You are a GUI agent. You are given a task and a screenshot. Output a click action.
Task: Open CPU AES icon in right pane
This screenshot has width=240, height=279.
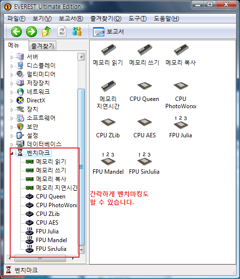point(144,128)
